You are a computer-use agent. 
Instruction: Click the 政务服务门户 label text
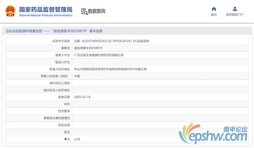pyautogui.click(x=235, y=15)
